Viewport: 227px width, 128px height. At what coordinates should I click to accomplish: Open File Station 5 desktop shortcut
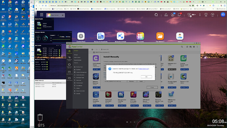click(x=160, y=36)
